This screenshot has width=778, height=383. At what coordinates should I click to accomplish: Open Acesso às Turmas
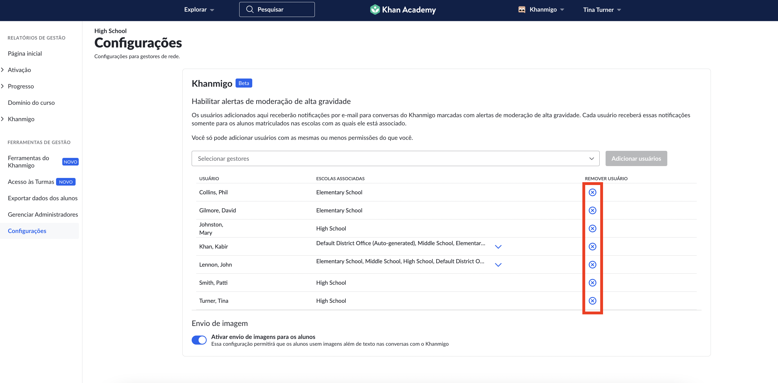tap(31, 182)
